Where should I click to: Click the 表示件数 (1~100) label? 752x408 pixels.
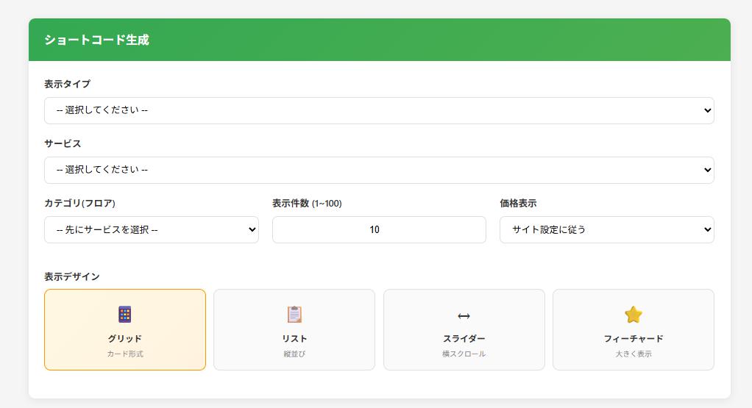click(307, 204)
